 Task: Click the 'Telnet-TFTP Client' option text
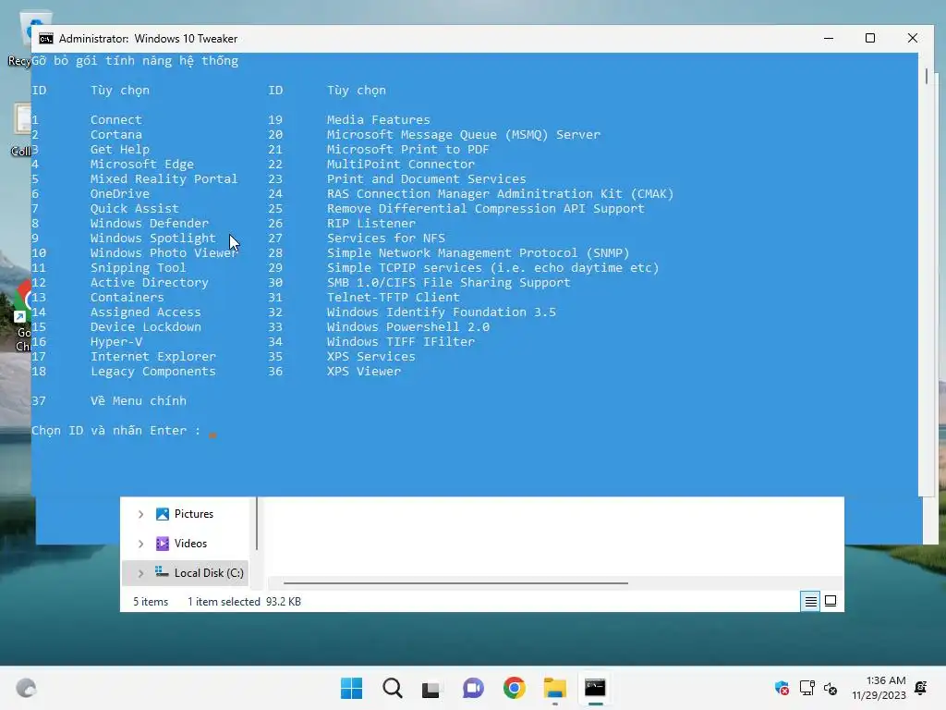click(x=393, y=297)
